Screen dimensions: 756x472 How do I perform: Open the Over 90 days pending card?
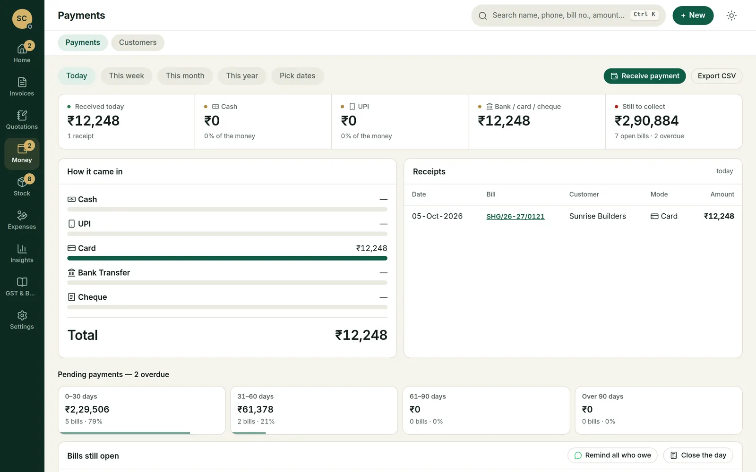point(658,410)
